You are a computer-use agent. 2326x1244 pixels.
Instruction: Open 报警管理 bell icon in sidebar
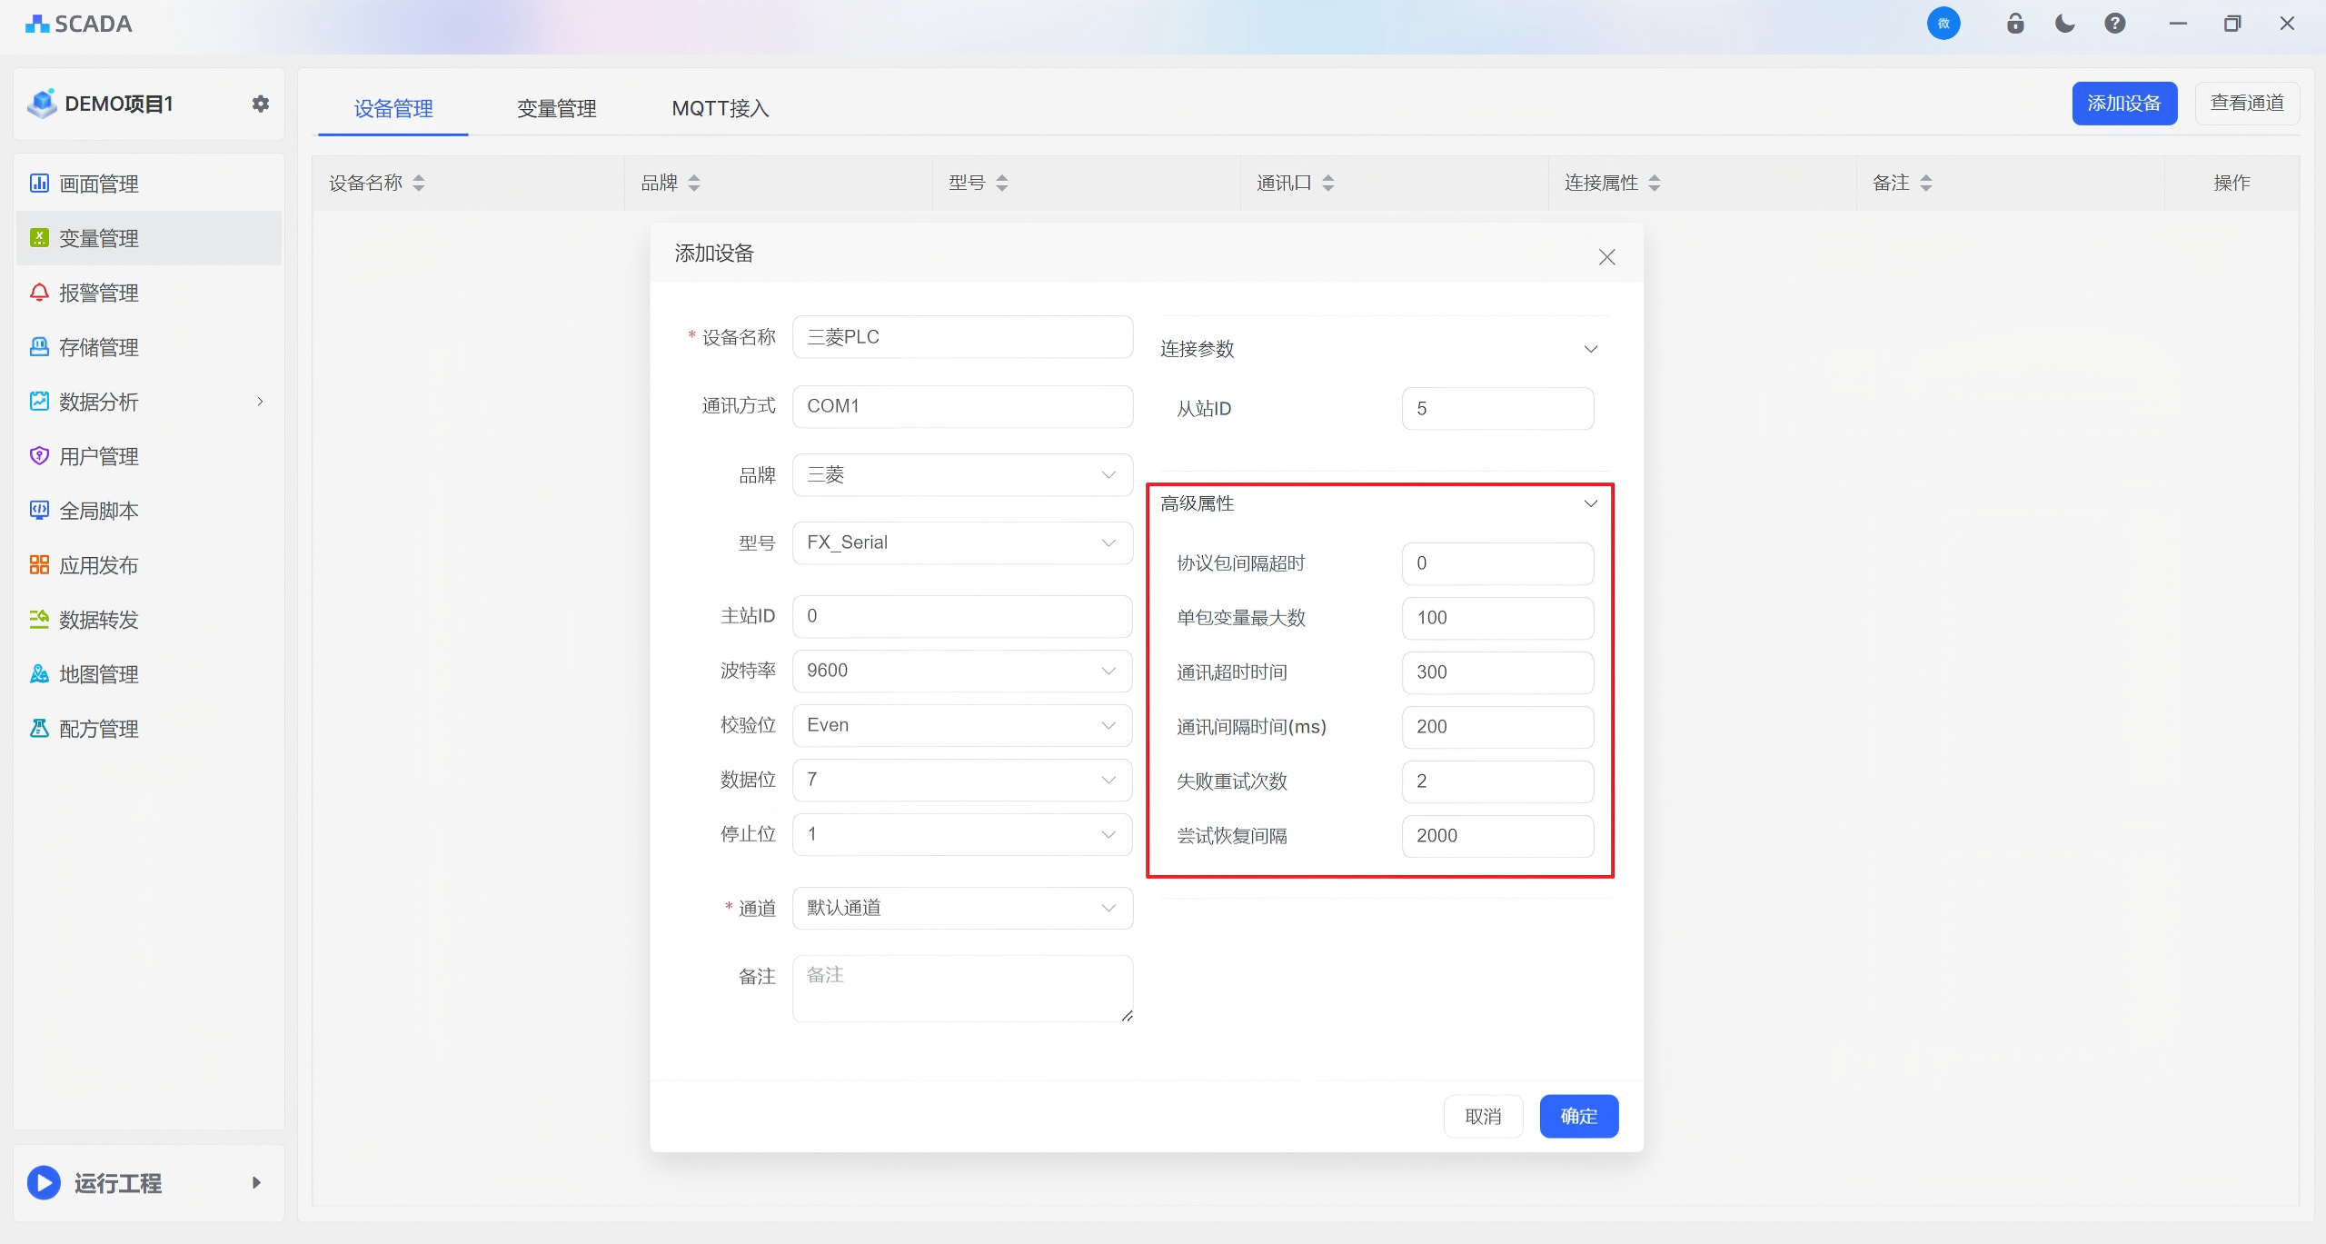[x=39, y=293]
